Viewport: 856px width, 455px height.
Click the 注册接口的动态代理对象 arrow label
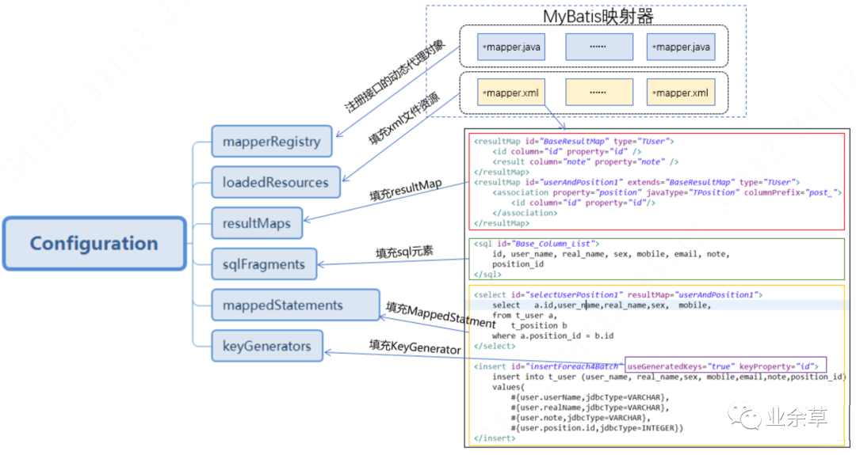pyautogui.click(x=395, y=76)
